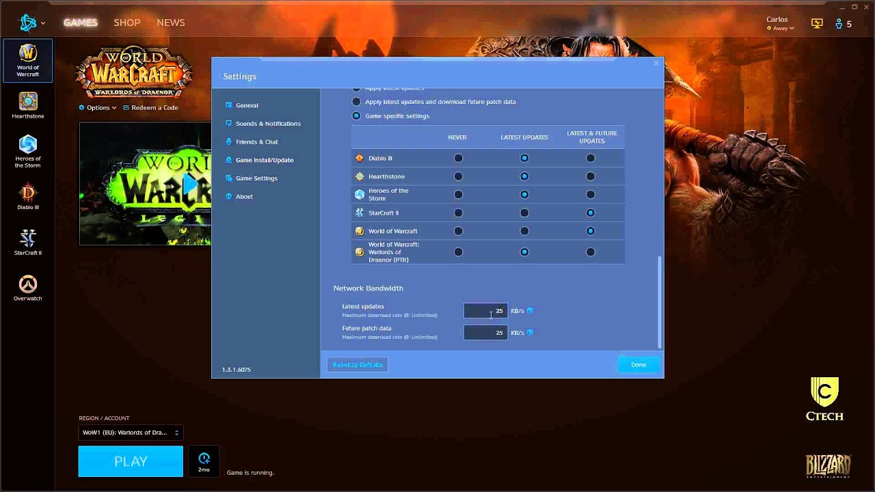Screen dimensions: 875x492
Task: Click Heroes of the Storm table icon
Action: (360, 195)
